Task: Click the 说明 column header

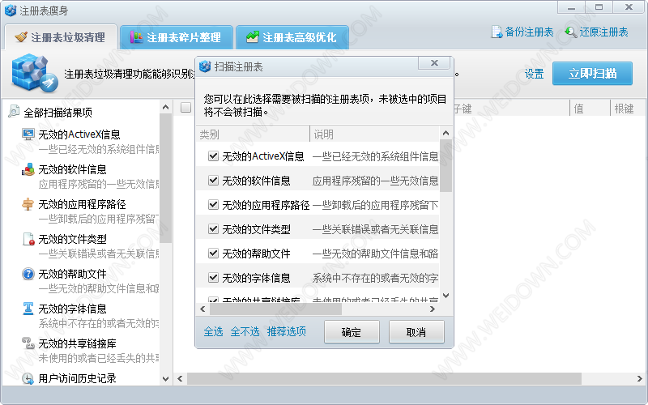Action: coord(374,134)
